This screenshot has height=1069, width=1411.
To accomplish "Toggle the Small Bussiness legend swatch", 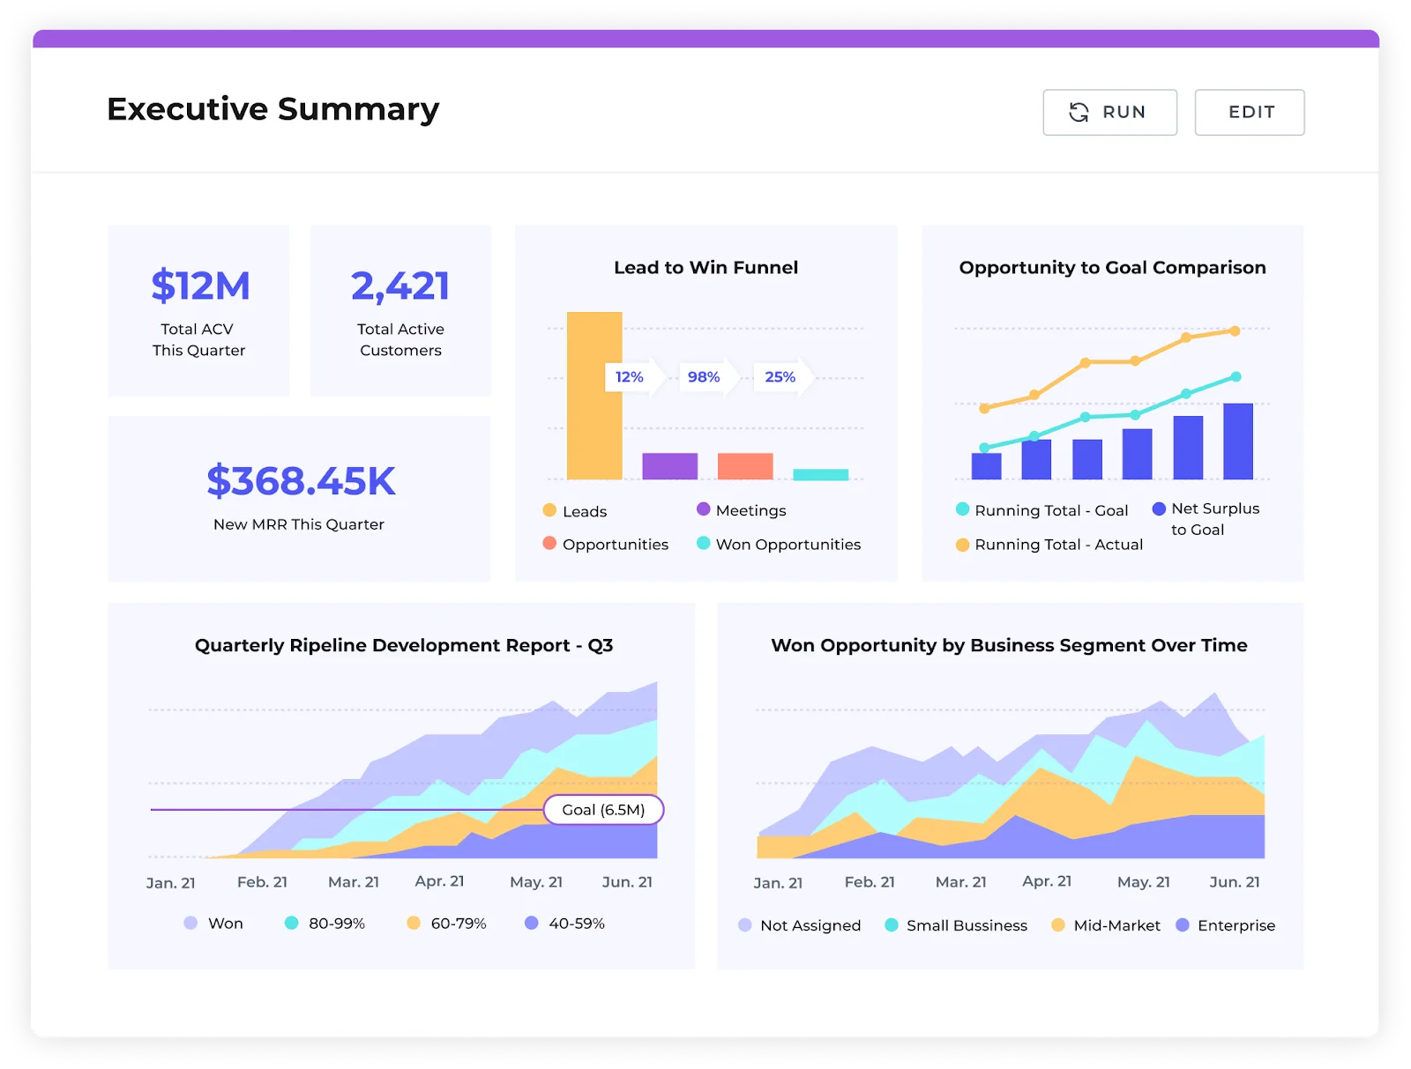I will 892,925.
